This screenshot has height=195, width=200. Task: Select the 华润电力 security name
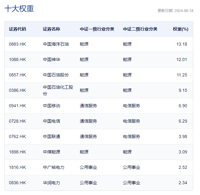click(51, 183)
